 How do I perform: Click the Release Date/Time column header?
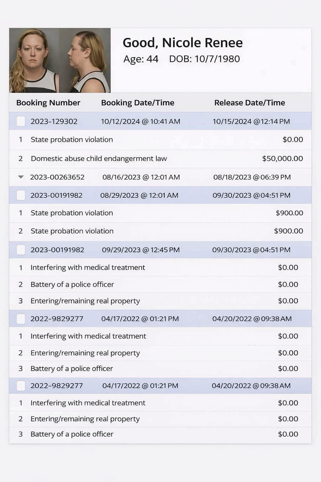click(x=250, y=103)
